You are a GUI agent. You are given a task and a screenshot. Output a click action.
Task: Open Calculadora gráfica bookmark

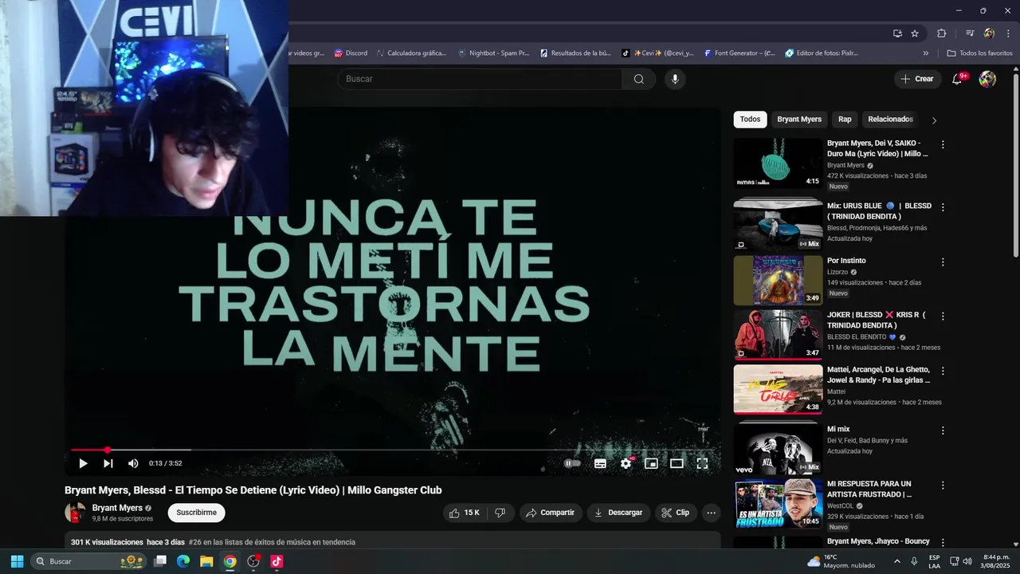pyautogui.click(x=411, y=53)
